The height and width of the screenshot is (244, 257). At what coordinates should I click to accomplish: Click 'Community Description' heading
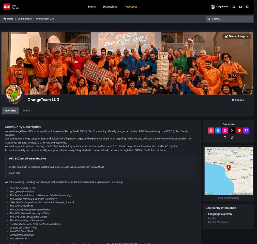pos(23,127)
